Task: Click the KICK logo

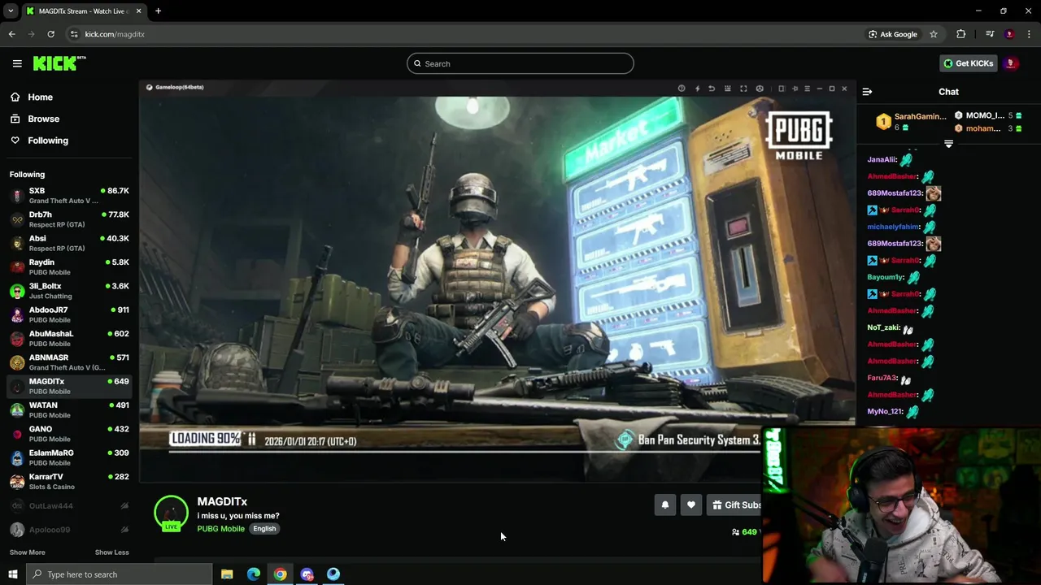Action: click(59, 63)
